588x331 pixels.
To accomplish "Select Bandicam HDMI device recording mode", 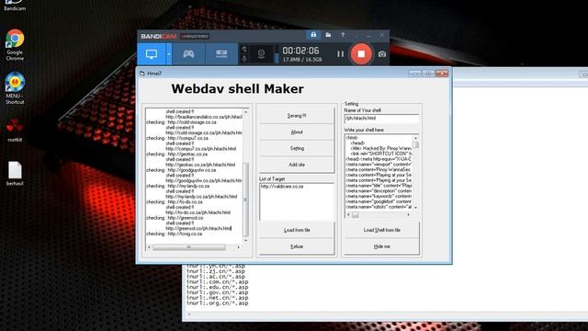I will pyautogui.click(x=221, y=54).
